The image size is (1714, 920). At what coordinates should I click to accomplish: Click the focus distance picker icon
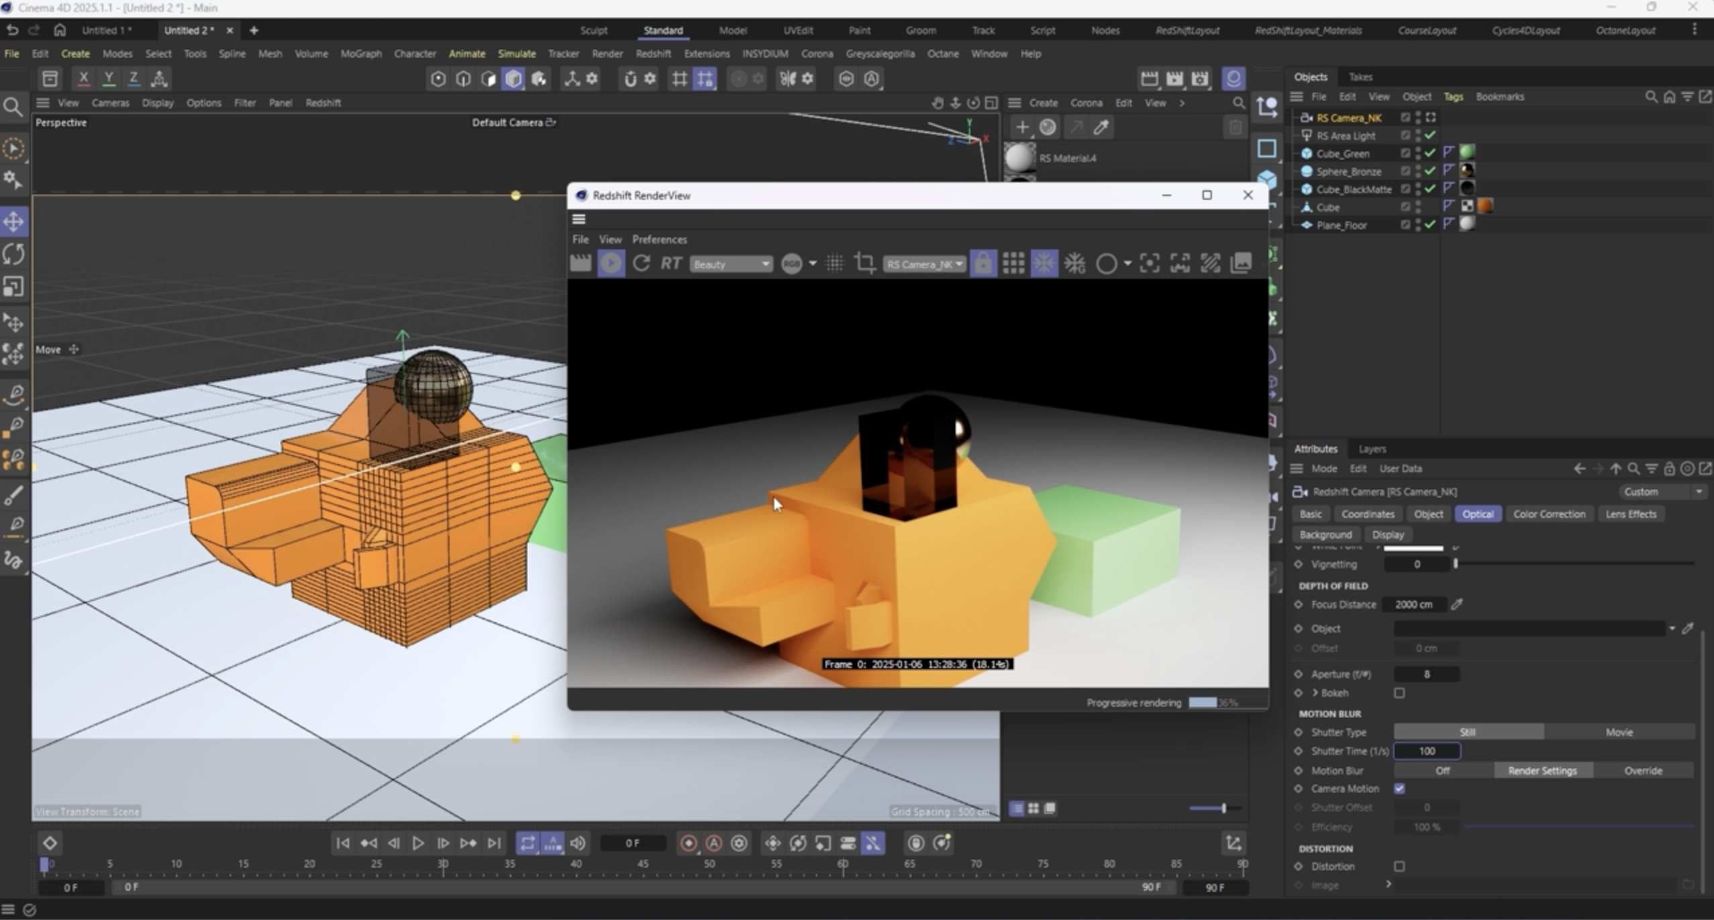click(x=1457, y=604)
